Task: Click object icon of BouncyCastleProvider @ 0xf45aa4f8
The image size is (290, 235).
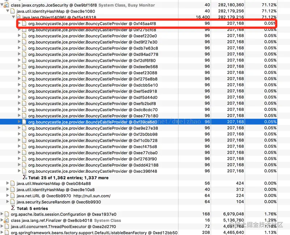Action: (24, 23)
